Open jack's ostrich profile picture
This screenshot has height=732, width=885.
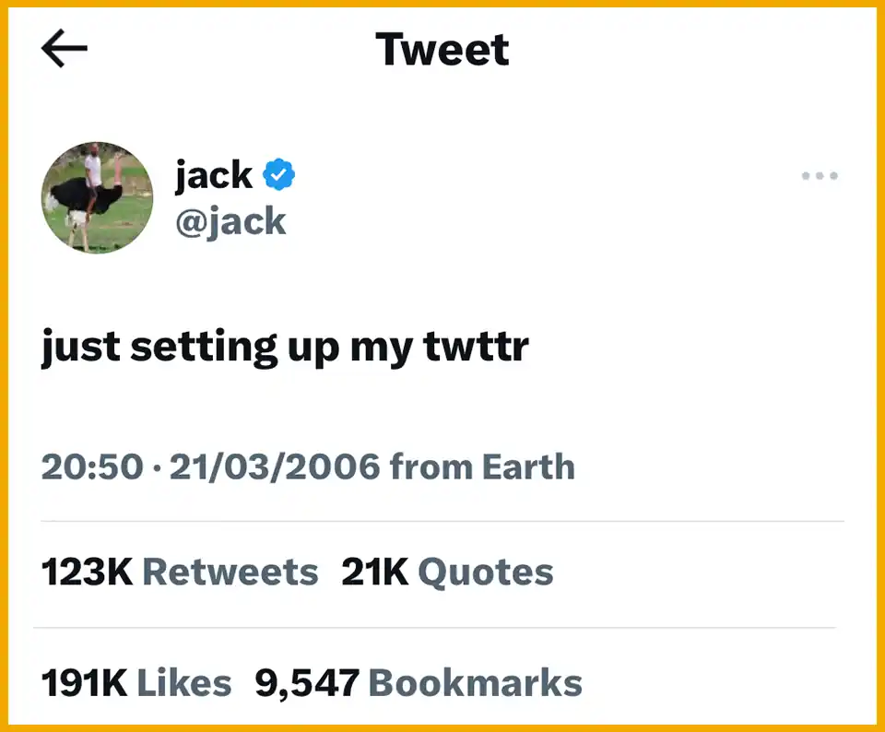pos(98,197)
